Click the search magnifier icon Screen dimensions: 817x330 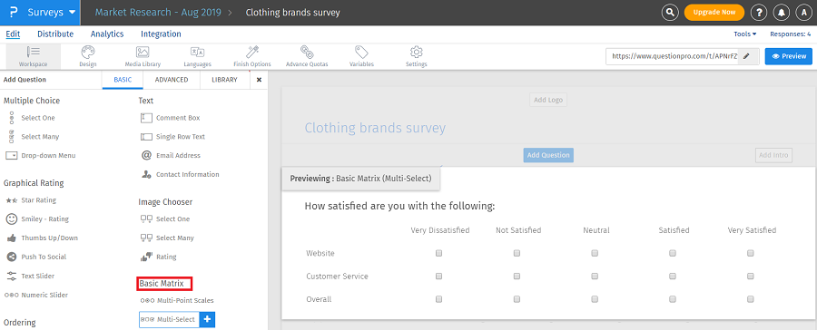point(670,13)
